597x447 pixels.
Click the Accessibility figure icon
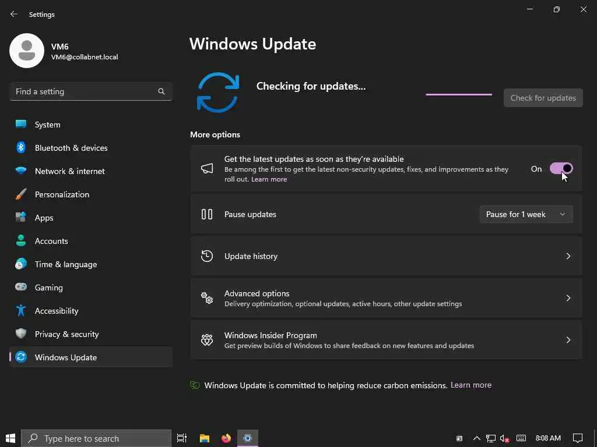tap(21, 310)
